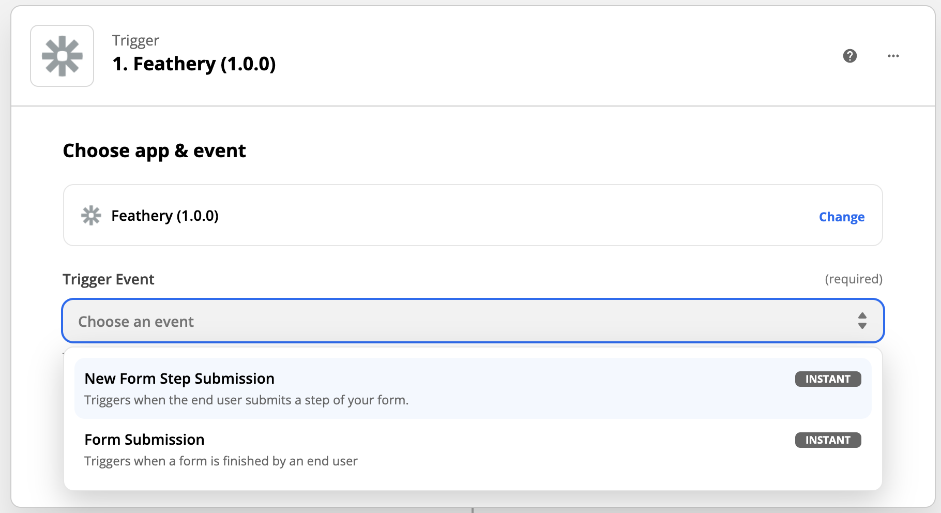Click the "Trigger" label above step title
The height and width of the screenshot is (513, 941).
tap(135, 40)
